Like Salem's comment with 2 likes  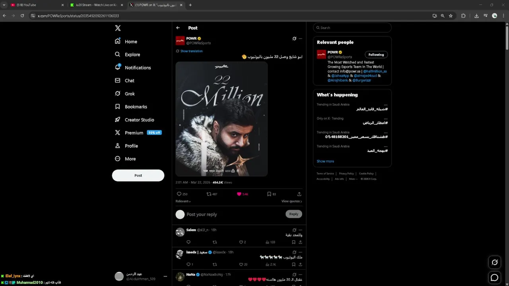coord(242,242)
